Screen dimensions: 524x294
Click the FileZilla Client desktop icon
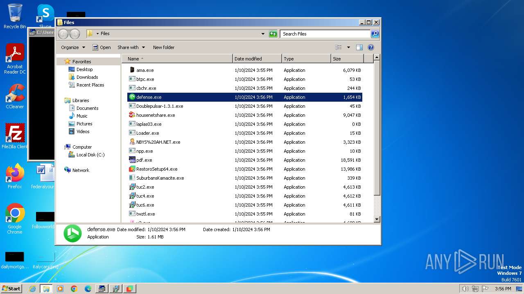coord(15,136)
